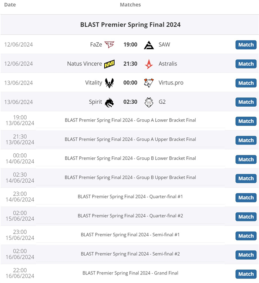Open Match button for Spirit vs G2
The image size is (259, 283).
tap(246, 102)
